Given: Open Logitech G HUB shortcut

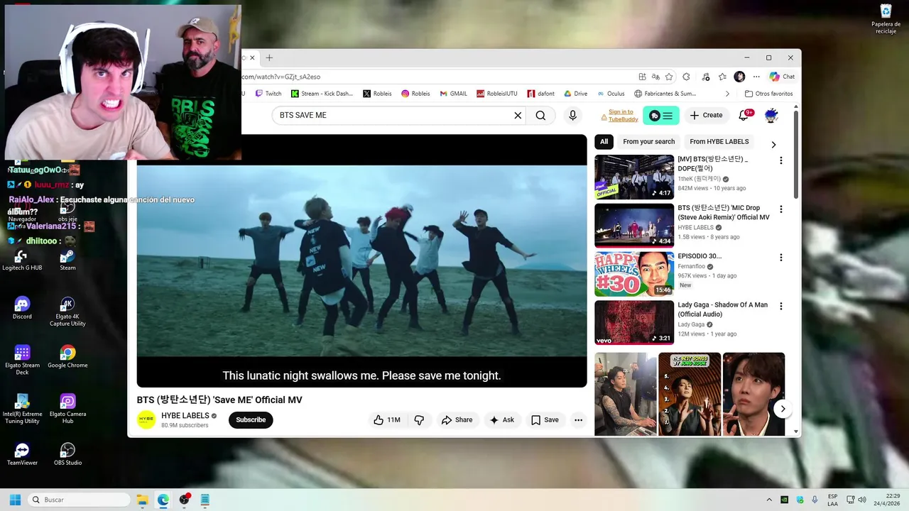Looking at the screenshot, I should 22,260.
